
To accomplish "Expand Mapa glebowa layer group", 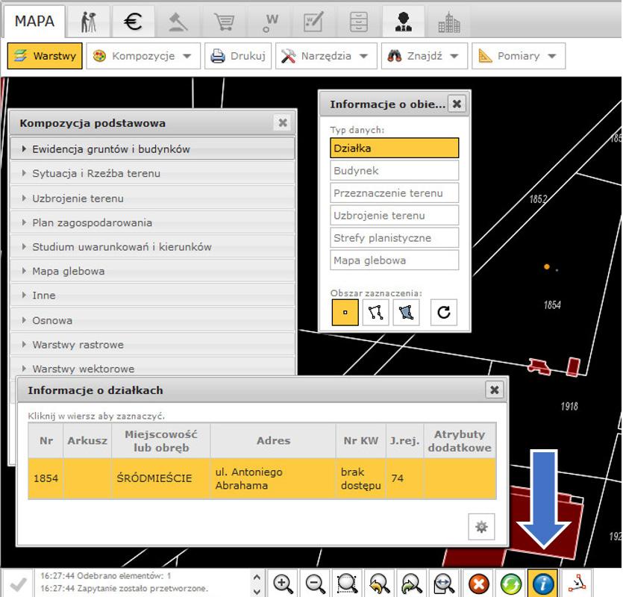I will tap(152, 271).
